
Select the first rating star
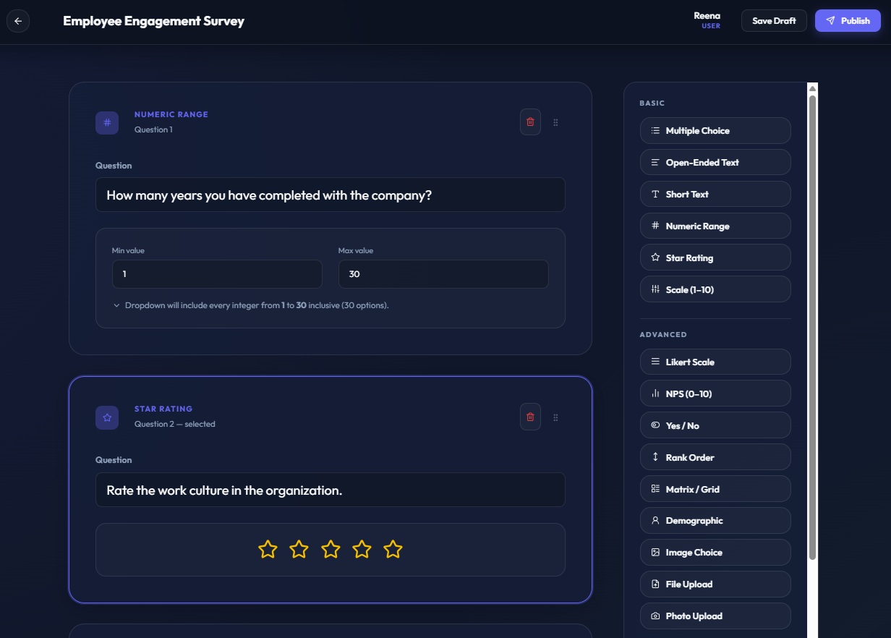(x=268, y=550)
